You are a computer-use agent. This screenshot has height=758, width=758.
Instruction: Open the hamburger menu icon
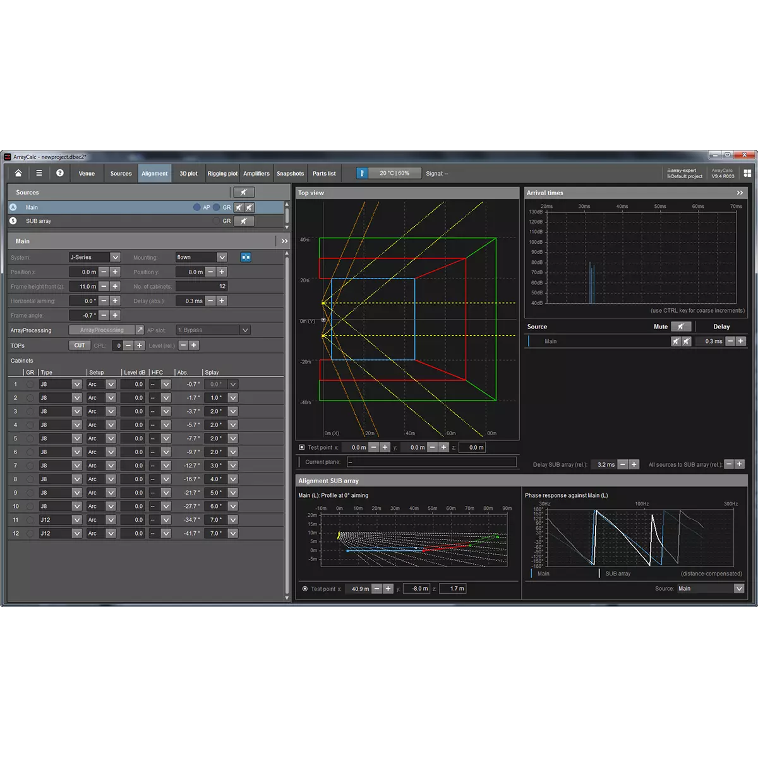point(39,173)
